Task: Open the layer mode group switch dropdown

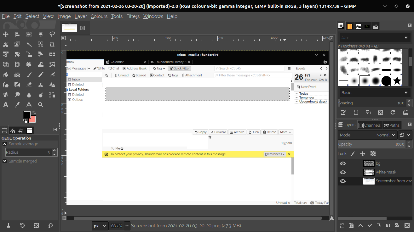Action: pyautogui.click(x=405, y=135)
